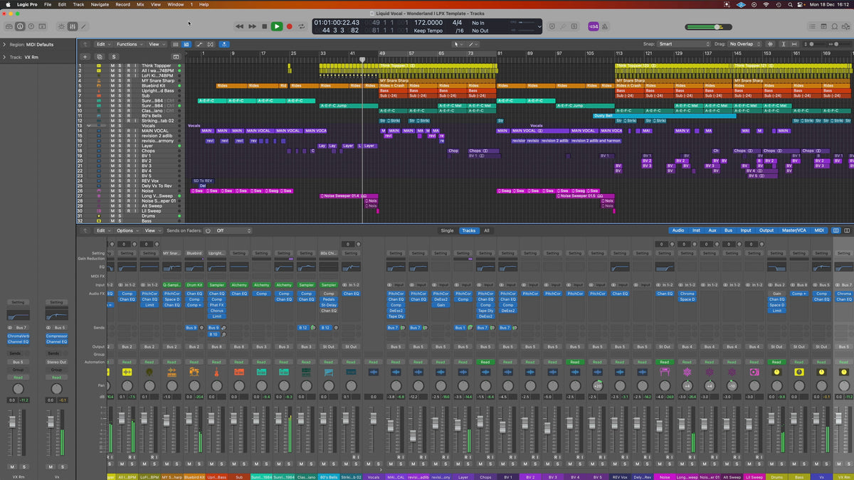The image size is (854, 480).
Task: Toggle the Master/VCA filter button in mixer
Action: tap(794, 230)
